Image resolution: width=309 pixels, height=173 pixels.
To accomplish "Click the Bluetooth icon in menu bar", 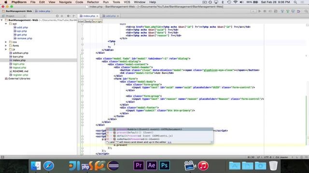I will pos(223,2).
